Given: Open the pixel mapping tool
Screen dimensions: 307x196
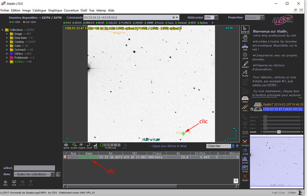Looking at the screenshot, I should [x=245, y=160].
